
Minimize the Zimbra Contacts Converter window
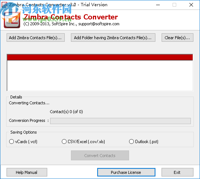click(x=158, y=5)
